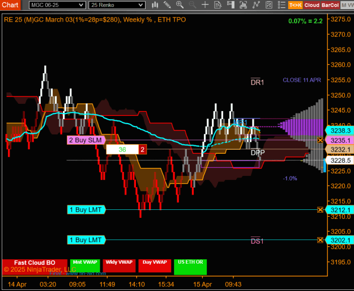Screen dimensions: 354x291
Task: Click the RE 25 (M)GC chart title text
Action: point(95,20)
